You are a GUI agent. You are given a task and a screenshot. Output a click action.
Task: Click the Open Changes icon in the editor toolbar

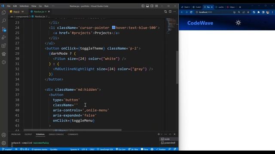point(165,12)
